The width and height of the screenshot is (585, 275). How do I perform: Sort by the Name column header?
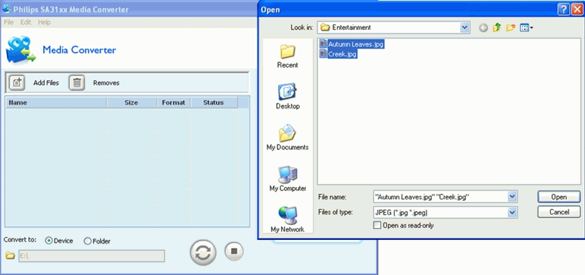(x=56, y=102)
